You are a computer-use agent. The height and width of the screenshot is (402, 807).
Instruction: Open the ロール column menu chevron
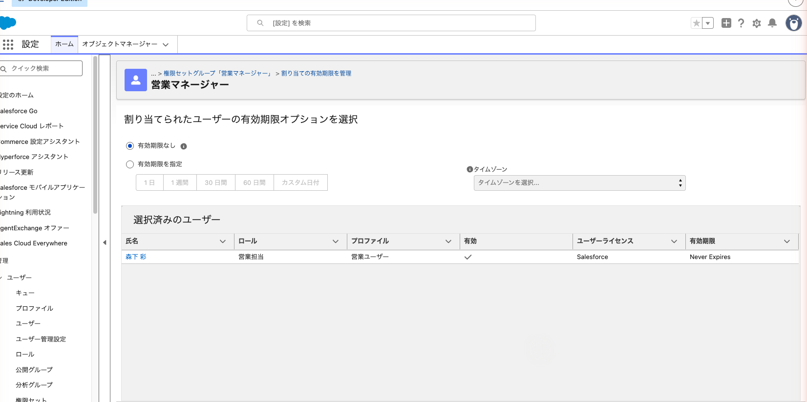pos(336,241)
